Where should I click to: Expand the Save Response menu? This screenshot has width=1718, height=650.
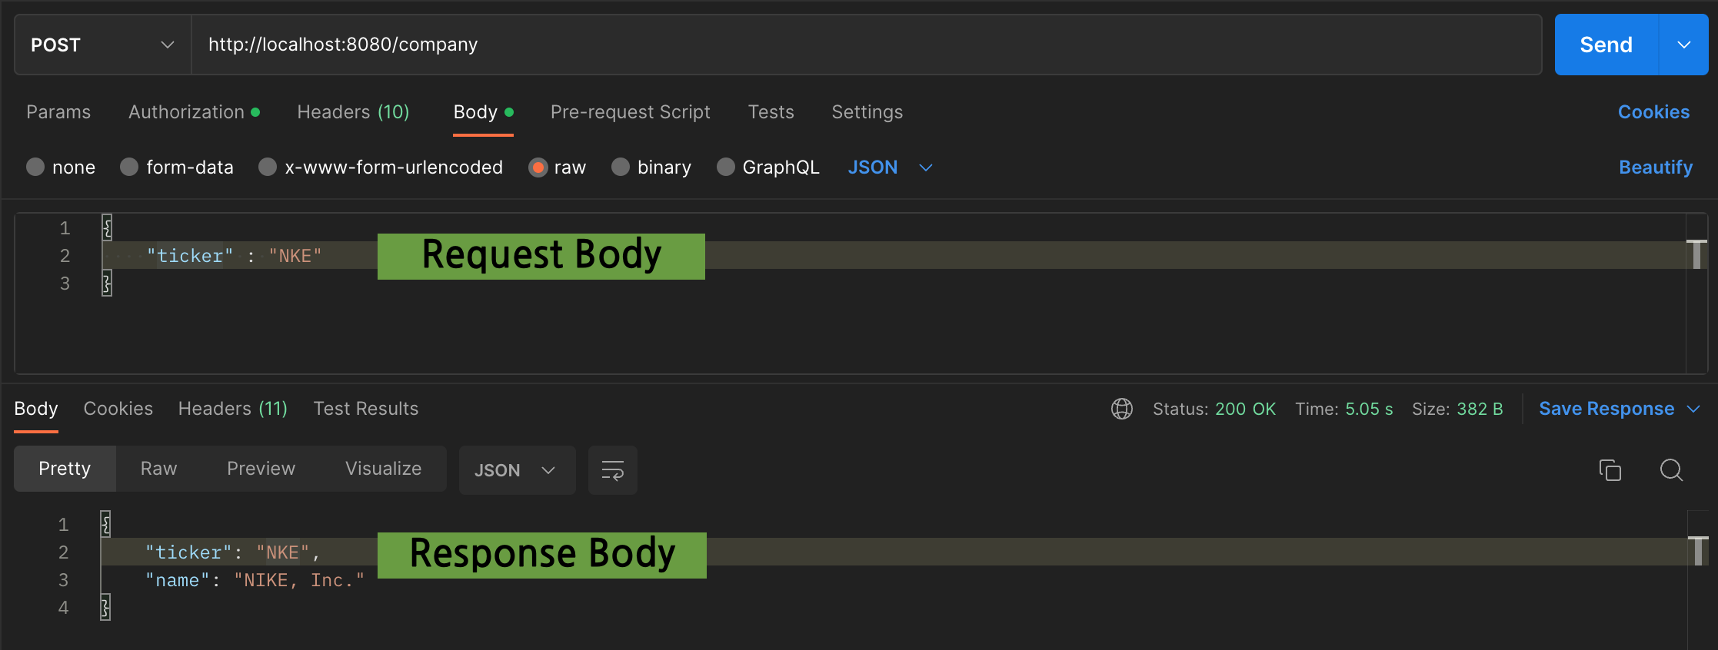click(1693, 409)
